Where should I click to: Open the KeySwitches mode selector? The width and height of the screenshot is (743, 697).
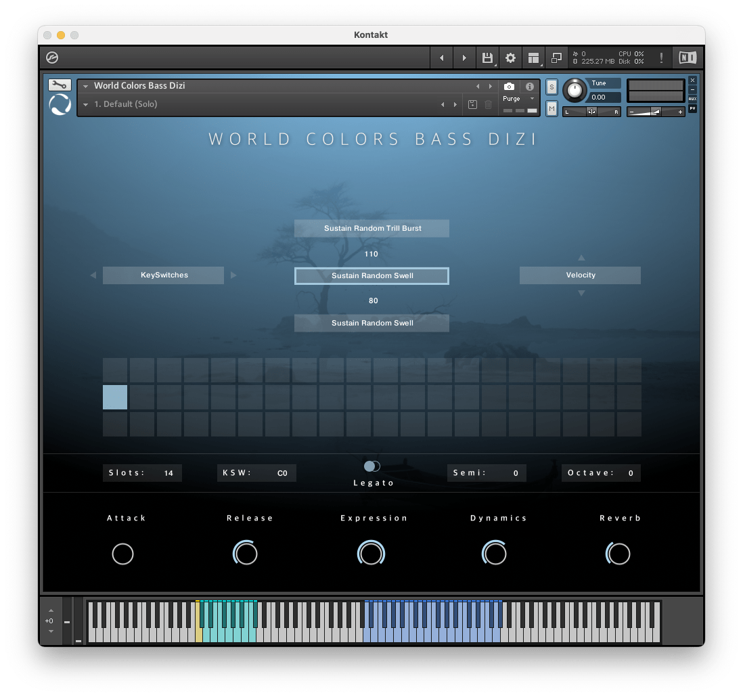pyautogui.click(x=164, y=275)
